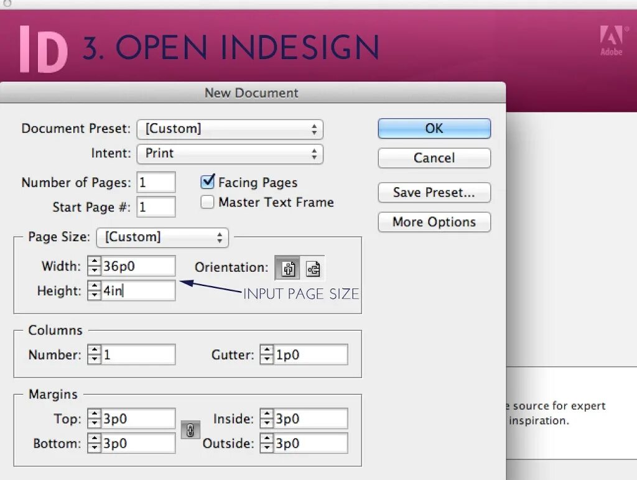This screenshot has height=480, width=637.
Task: Click the New Document title bar
Action: click(x=252, y=93)
